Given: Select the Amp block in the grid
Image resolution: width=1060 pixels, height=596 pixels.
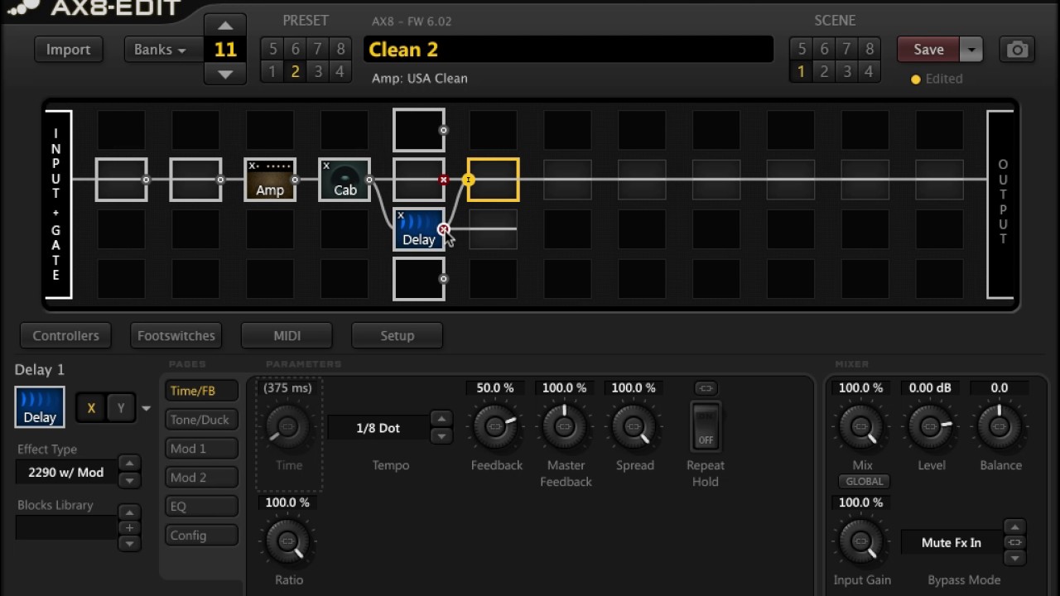Looking at the screenshot, I should 270,180.
